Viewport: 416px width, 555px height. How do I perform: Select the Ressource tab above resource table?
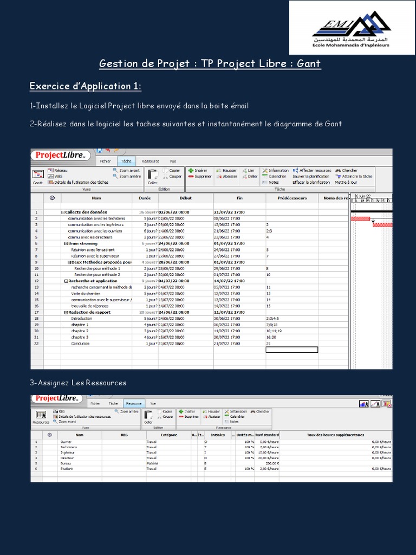(x=134, y=403)
